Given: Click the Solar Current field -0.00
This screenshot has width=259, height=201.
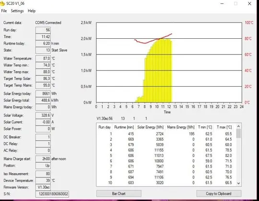Looking at the screenshot, I should coord(43,122).
